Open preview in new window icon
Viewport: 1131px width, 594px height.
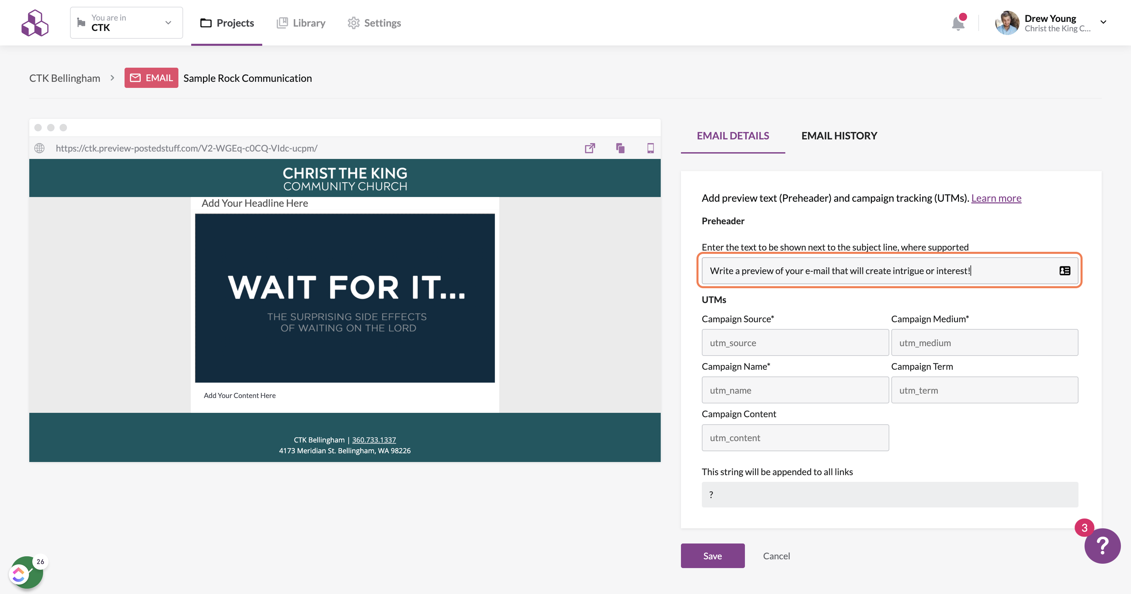coord(590,148)
